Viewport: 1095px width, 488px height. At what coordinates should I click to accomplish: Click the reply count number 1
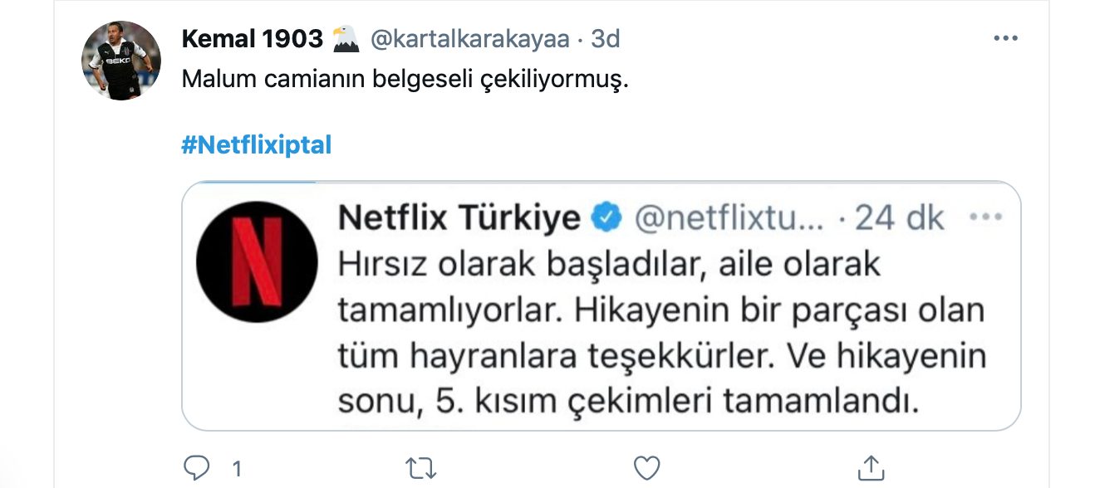coord(236,469)
